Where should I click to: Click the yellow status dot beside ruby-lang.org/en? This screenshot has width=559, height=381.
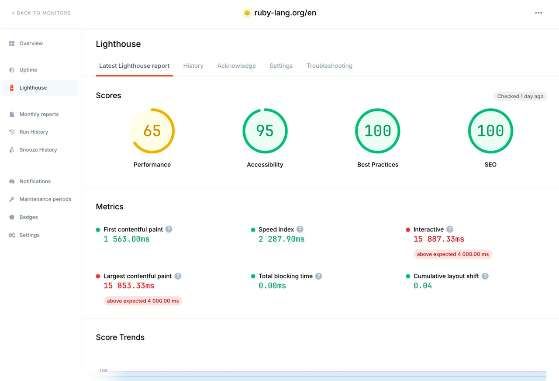click(x=247, y=13)
